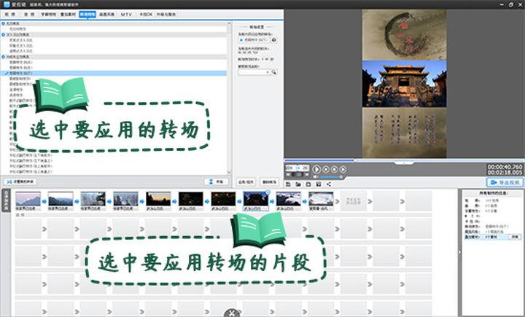The width and height of the screenshot is (525, 317).
Task: Click the remove badge on the selected clip
Action: [268, 192]
